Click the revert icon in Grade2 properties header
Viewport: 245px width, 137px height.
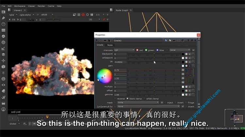coord(182,40)
